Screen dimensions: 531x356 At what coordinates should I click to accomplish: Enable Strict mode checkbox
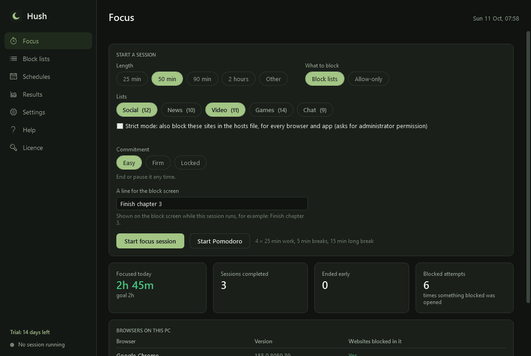point(120,126)
